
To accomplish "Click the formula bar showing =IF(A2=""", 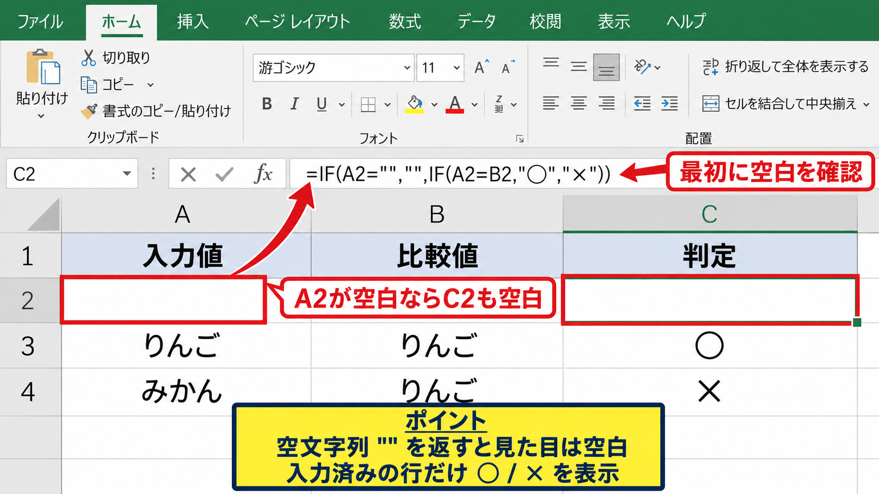I will click(x=458, y=174).
